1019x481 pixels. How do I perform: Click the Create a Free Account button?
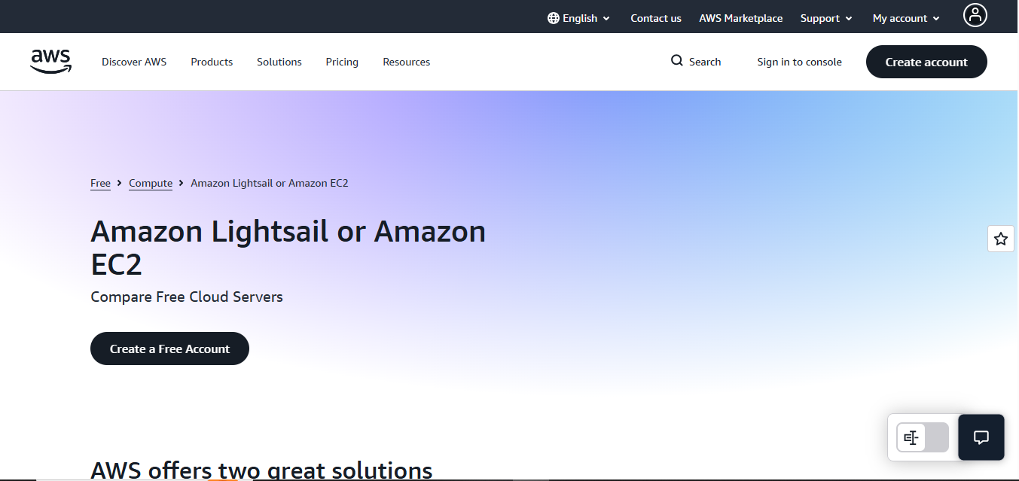click(169, 349)
